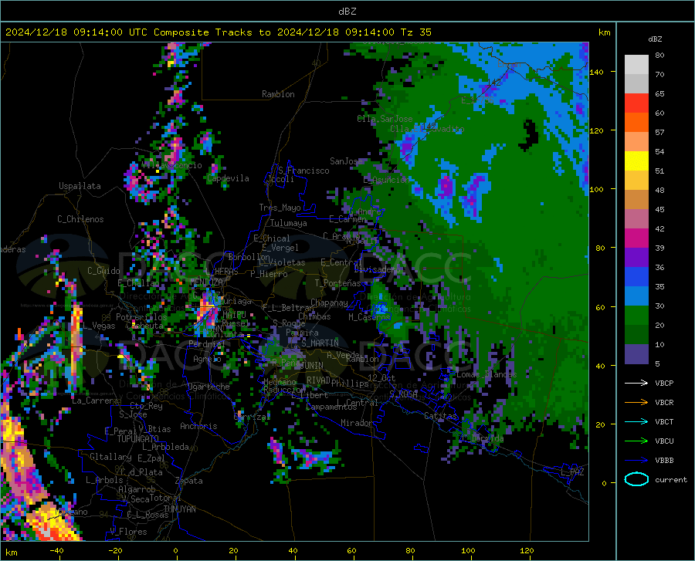Image resolution: width=695 pixels, height=561 pixels.
Task: Select the S_MARTIN place label
Action: (x=320, y=343)
